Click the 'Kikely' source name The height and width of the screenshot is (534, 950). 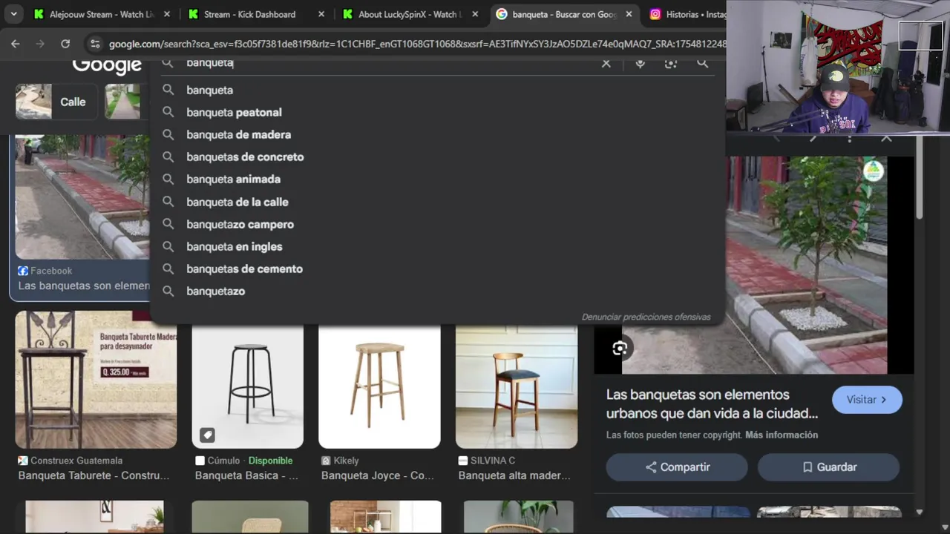click(x=346, y=461)
